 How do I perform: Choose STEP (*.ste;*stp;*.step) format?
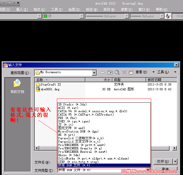tap(104, 162)
